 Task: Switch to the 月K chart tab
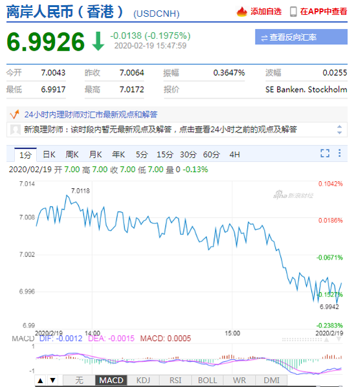pyautogui.click(x=95, y=155)
